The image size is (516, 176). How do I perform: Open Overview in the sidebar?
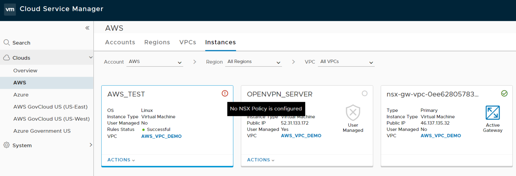tap(47, 71)
